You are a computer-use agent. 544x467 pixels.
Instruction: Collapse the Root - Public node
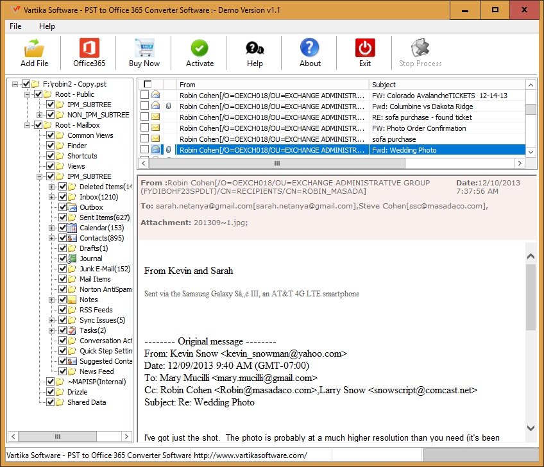click(x=27, y=94)
